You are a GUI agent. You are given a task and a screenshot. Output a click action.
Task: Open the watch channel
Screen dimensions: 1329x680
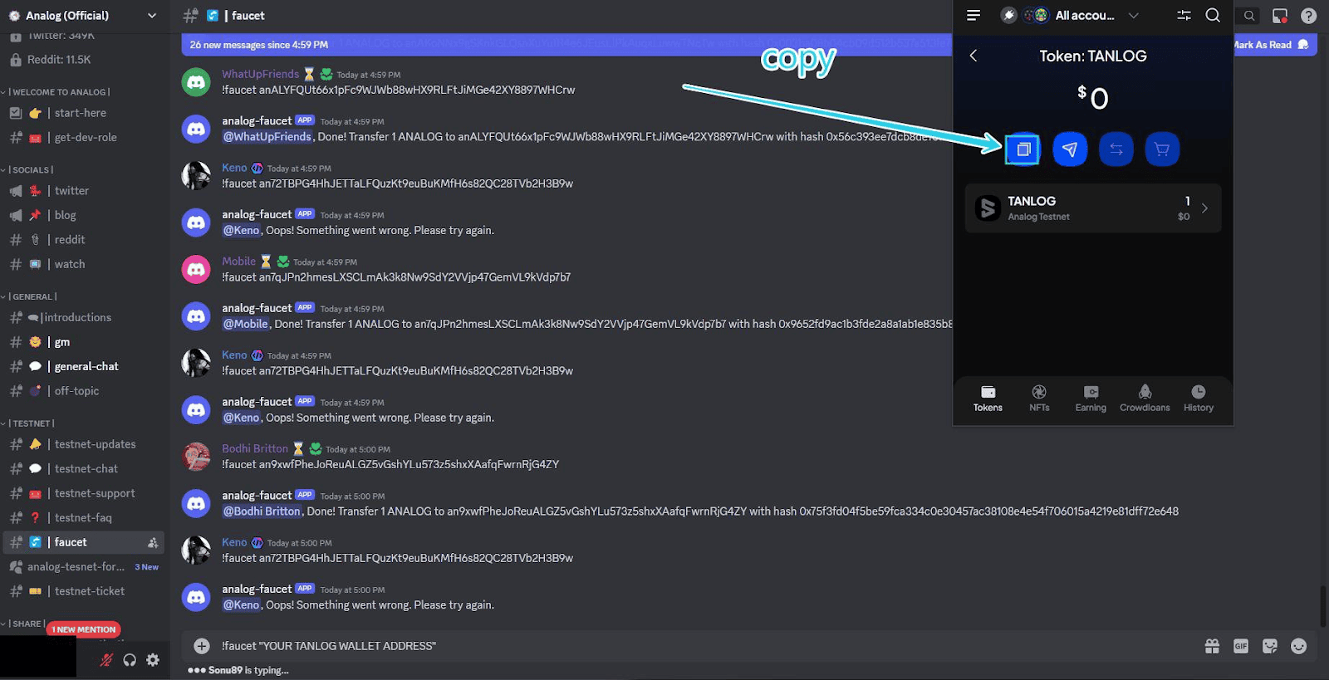(84, 264)
